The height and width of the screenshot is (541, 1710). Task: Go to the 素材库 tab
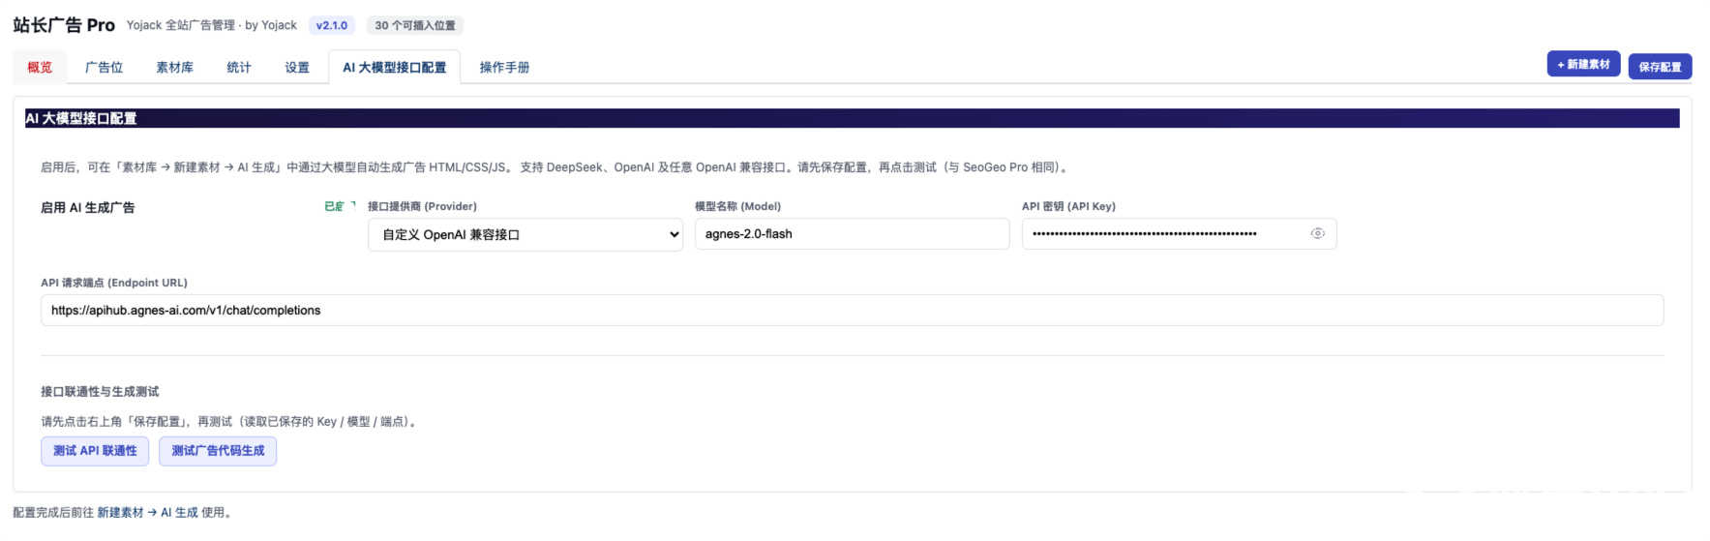pos(174,67)
